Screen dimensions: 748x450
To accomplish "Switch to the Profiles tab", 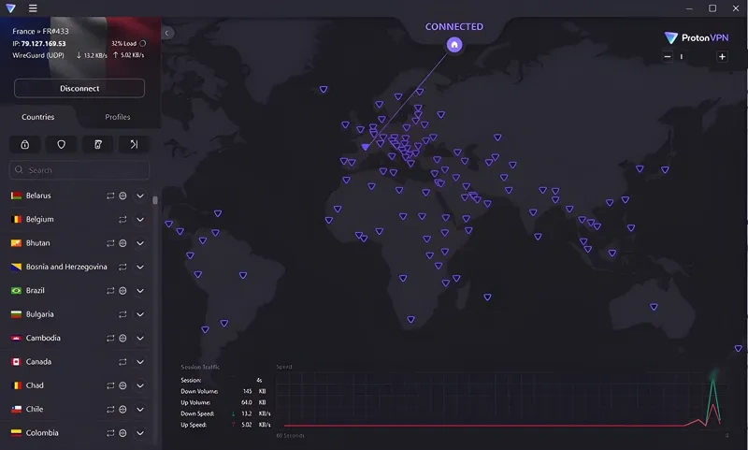I will pos(118,118).
